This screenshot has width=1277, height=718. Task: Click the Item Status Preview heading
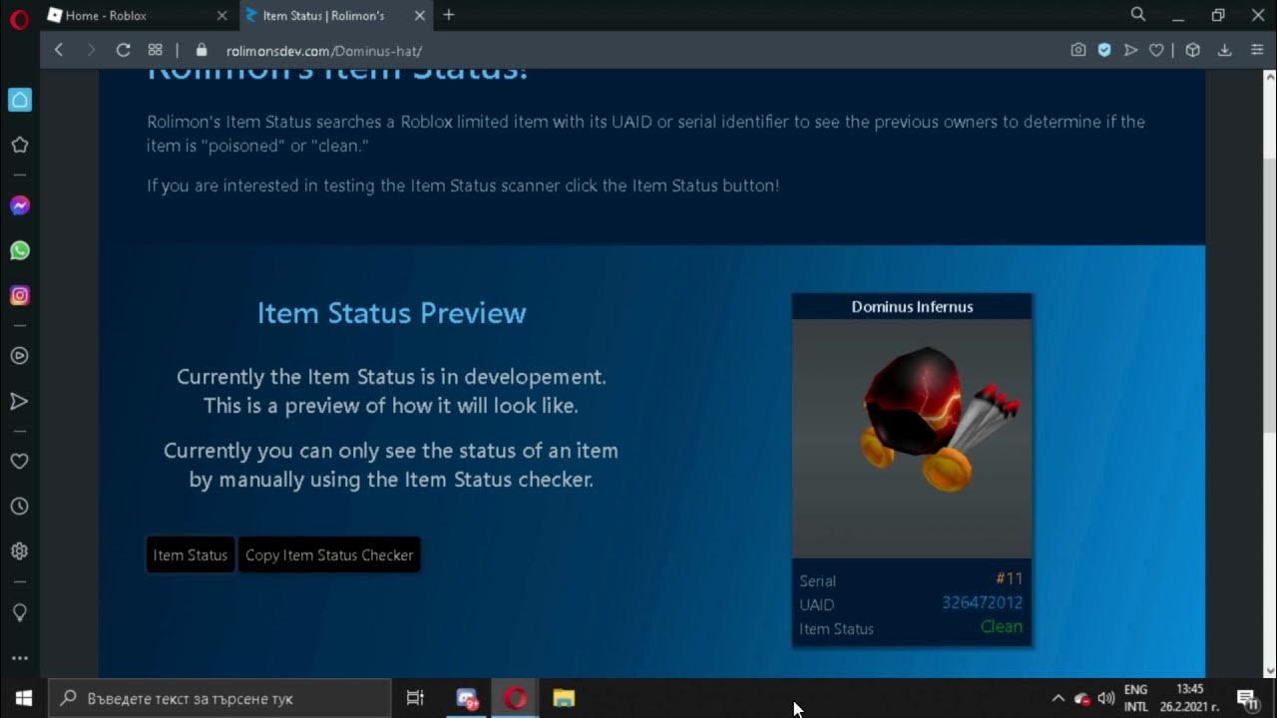[x=391, y=313]
